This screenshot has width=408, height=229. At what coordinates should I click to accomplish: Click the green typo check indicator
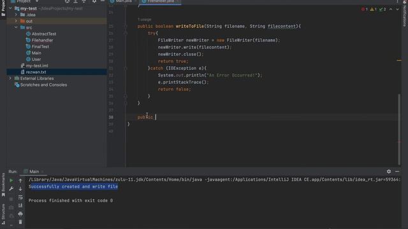click(382, 10)
